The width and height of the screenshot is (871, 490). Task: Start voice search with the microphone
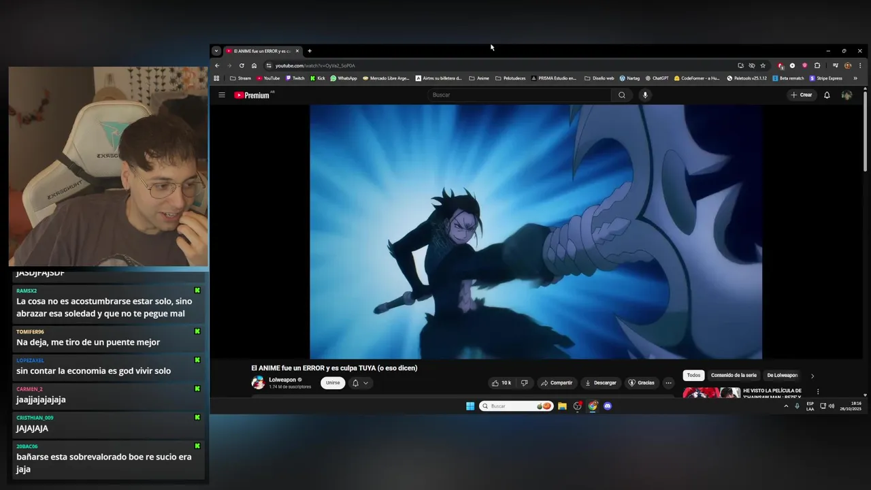[x=645, y=95]
